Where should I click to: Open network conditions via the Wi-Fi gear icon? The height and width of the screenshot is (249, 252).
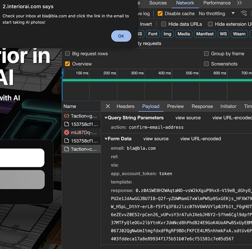point(244,14)
